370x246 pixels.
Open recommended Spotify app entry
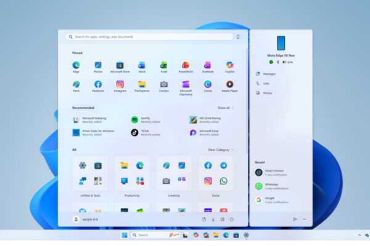coord(146,120)
